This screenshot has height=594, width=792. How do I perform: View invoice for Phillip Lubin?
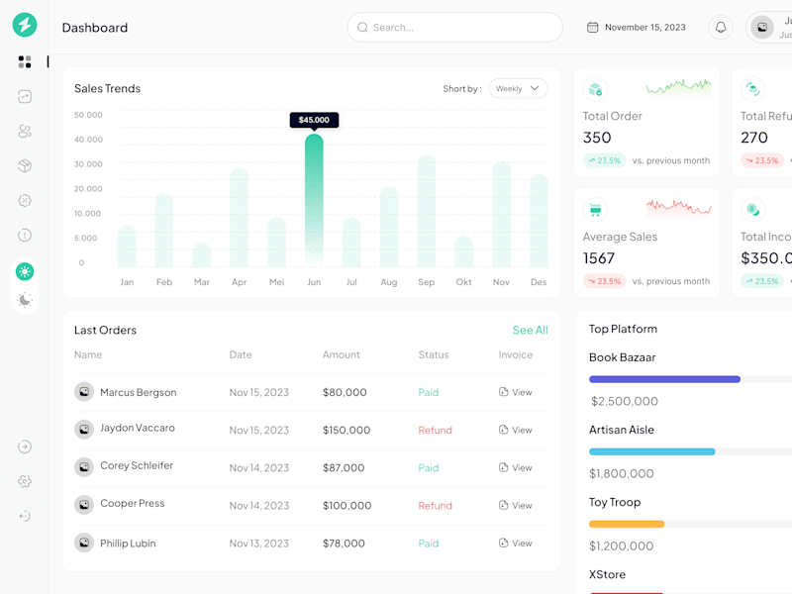click(515, 543)
